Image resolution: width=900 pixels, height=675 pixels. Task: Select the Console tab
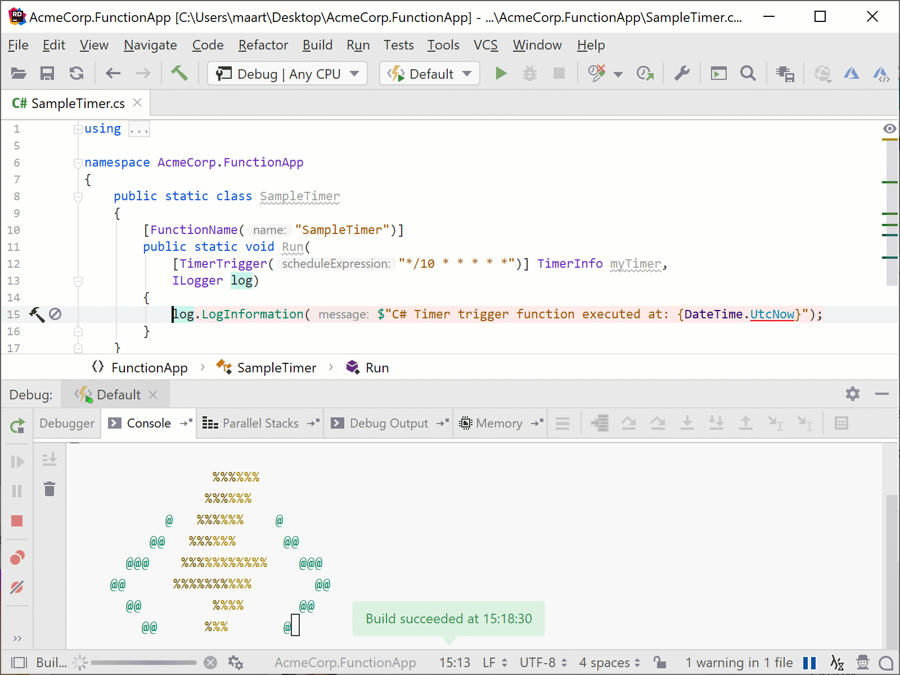click(x=149, y=423)
